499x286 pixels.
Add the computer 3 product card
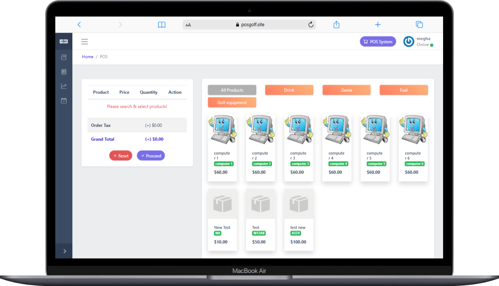[x=298, y=148]
